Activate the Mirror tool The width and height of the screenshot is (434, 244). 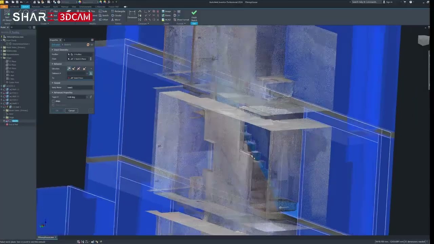pyautogui.click(x=116, y=20)
